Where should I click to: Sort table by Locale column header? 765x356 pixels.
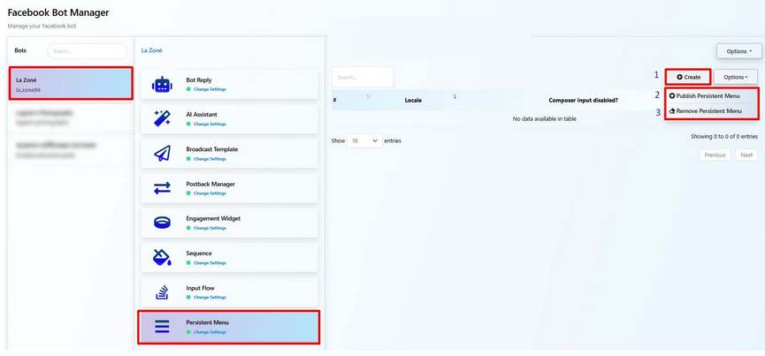click(x=413, y=100)
